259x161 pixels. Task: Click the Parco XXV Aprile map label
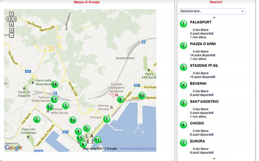coord(149,76)
